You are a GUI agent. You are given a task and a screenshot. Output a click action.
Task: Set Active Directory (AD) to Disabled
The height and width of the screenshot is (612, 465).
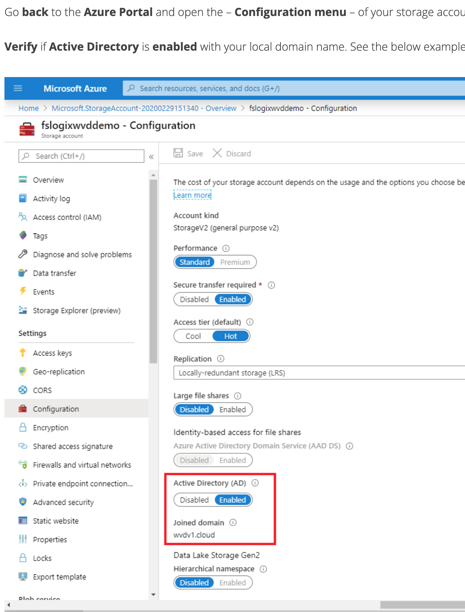click(194, 500)
